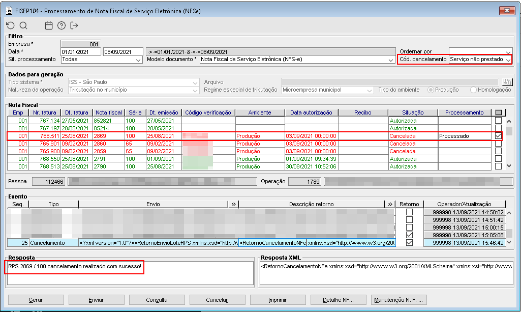
Task: Select the Cancelamento event row 25
Action: click(x=257, y=243)
